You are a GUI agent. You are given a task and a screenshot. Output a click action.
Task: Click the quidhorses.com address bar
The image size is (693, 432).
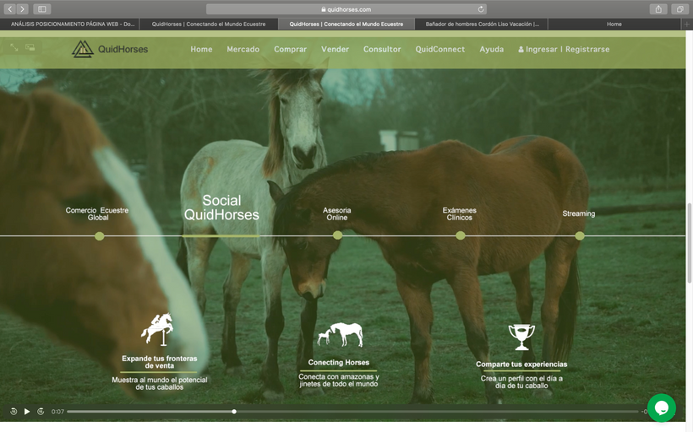click(x=346, y=9)
